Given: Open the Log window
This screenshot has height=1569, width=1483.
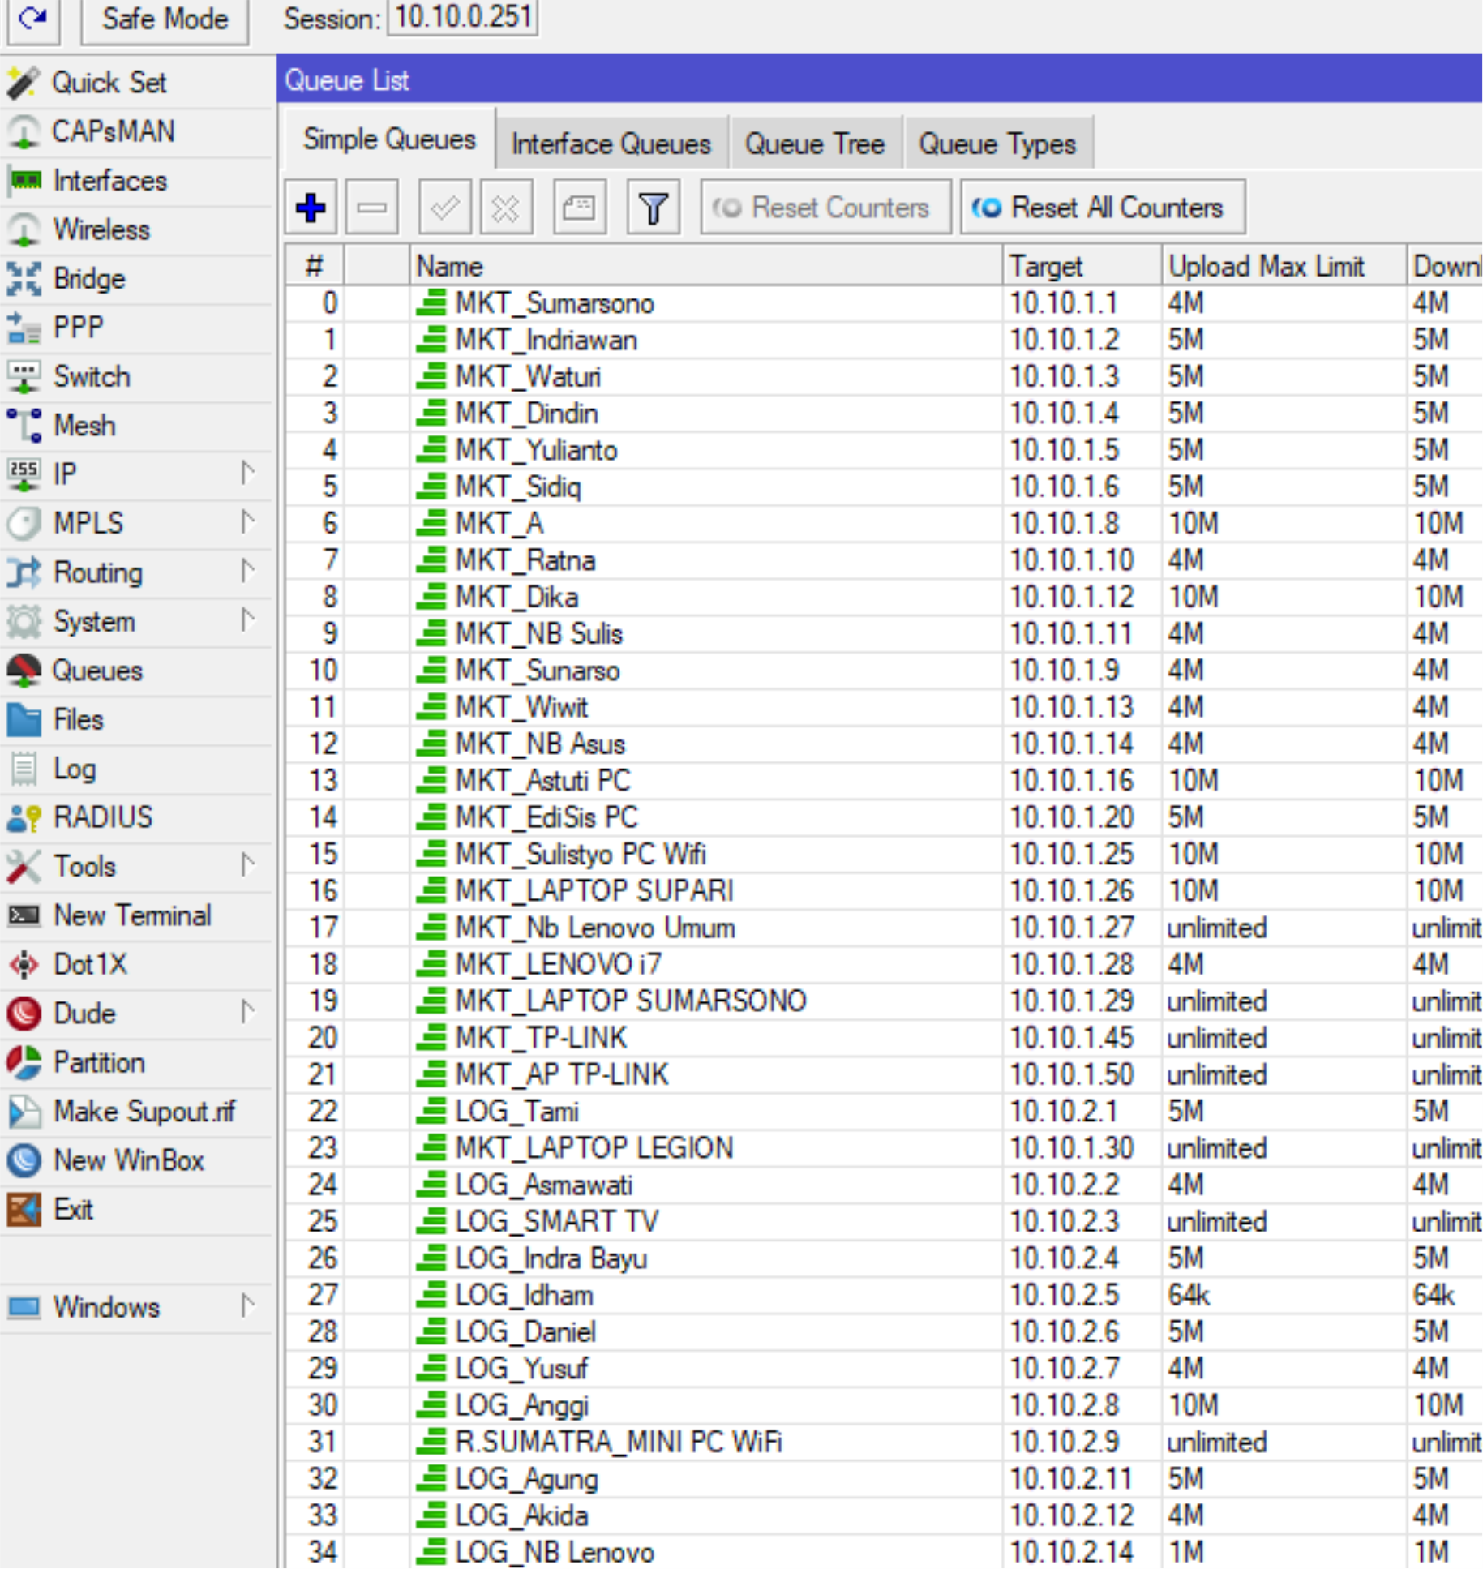Looking at the screenshot, I should coord(73,769).
